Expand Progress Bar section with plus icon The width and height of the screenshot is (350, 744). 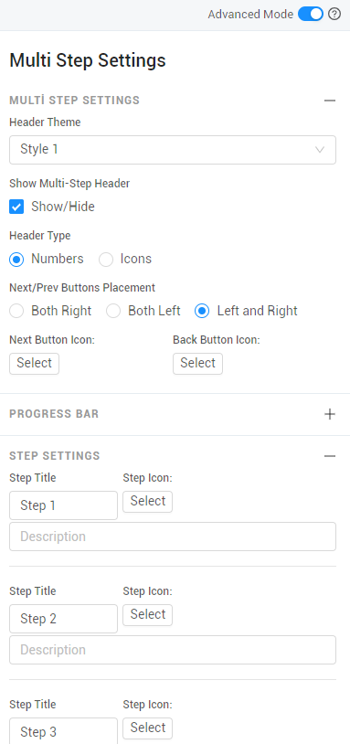[330, 414]
